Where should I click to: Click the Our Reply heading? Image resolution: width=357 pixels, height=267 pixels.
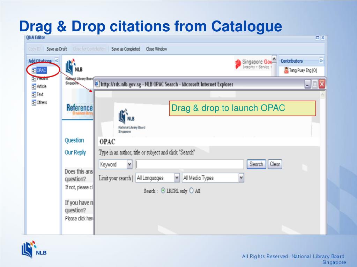pyautogui.click(x=75, y=152)
